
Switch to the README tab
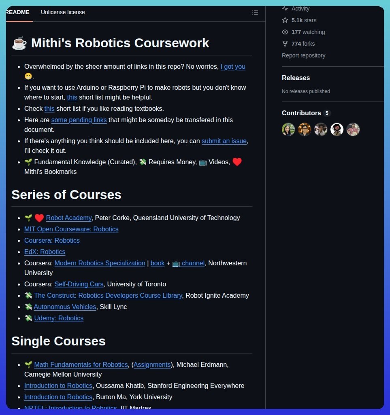point(17,12)
